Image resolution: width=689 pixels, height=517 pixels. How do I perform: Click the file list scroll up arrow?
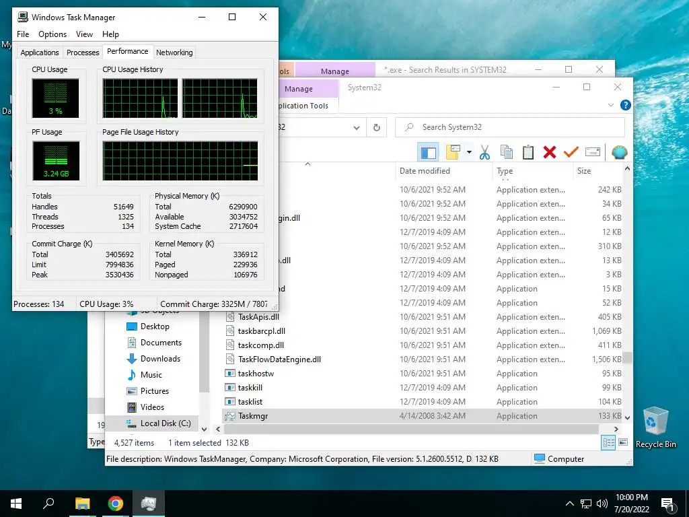[x=628, y=169]
